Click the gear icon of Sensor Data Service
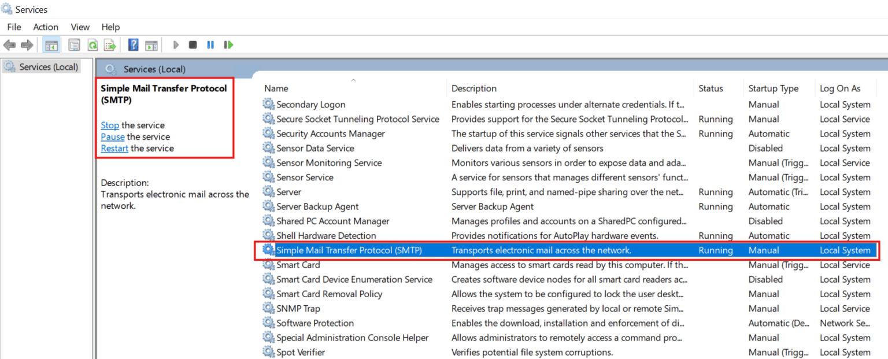This screenshot has width=888, height=359. tap(269, 148)
